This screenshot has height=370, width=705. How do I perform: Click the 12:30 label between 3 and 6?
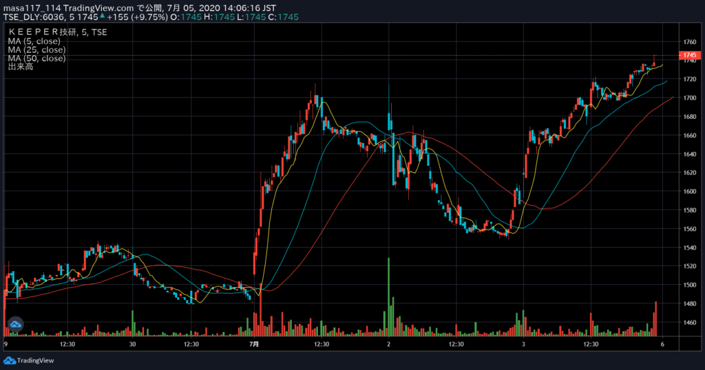pyautogui.click(x=591, y=345)
